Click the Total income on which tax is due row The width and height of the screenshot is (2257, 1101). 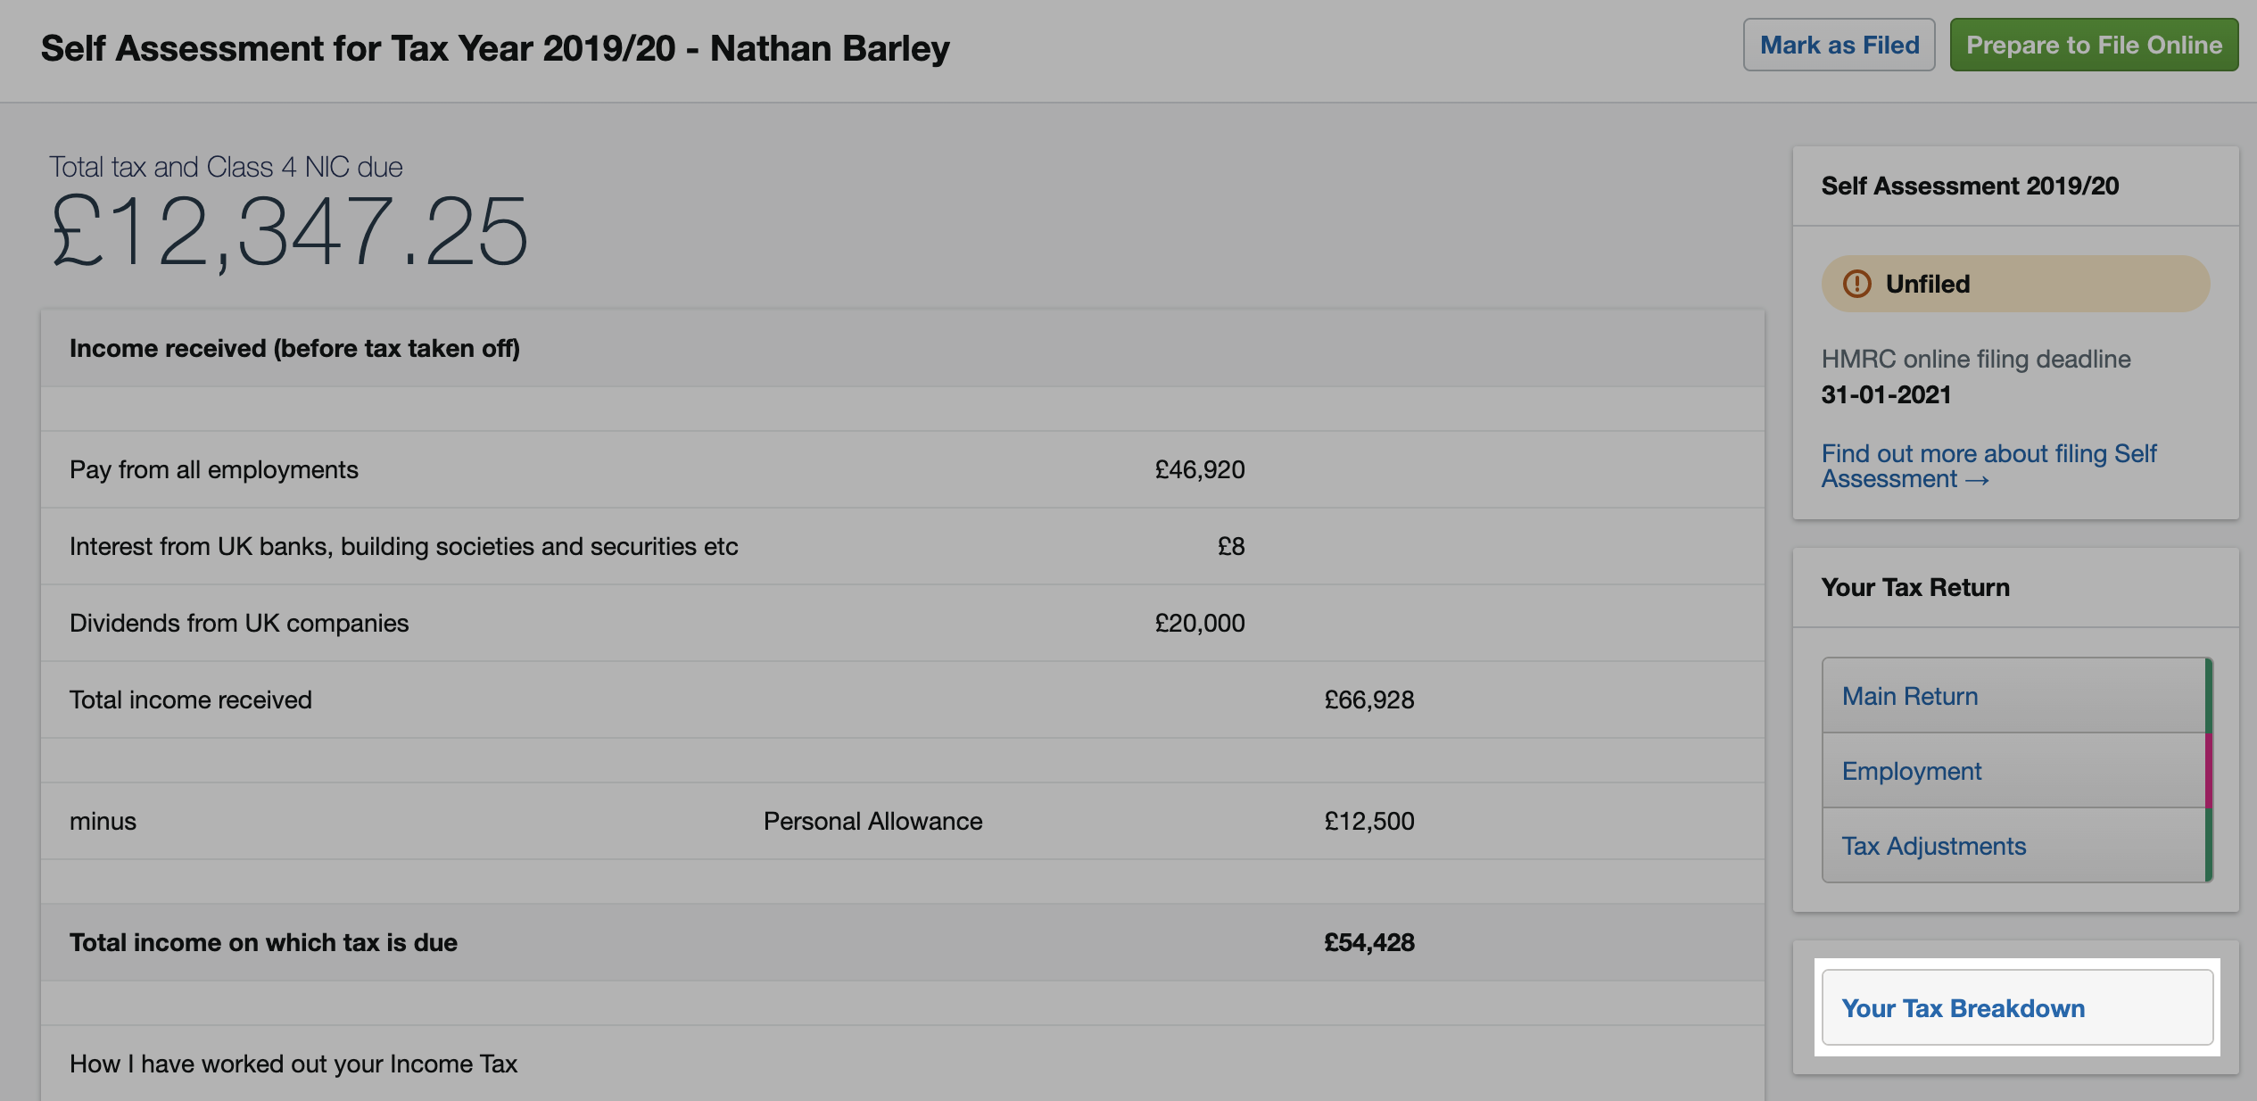(x=263, y=943)
